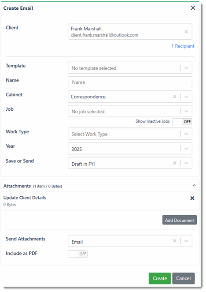Click the client.frank.marshall@outlook.com email text

coord(104,35)
